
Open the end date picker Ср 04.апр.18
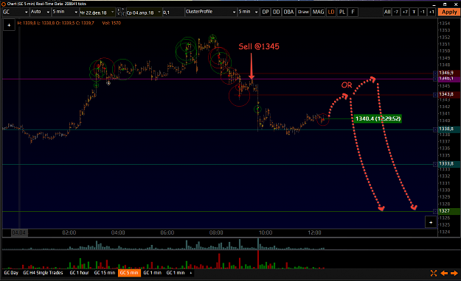(144, 13)
